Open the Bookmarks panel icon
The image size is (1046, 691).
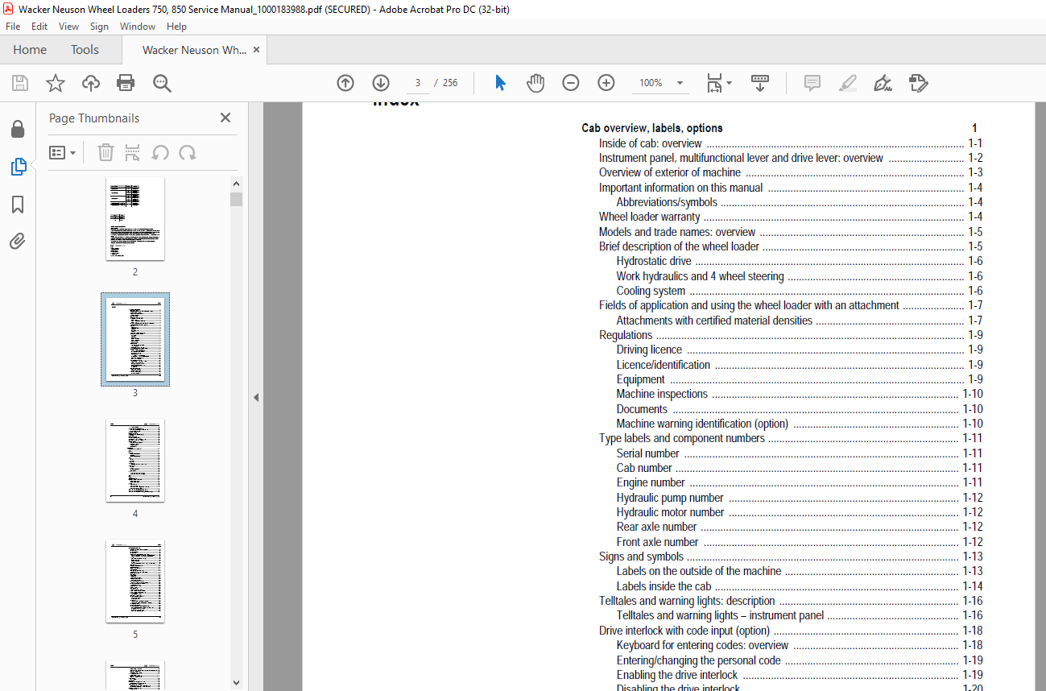(x=18, y=205)
